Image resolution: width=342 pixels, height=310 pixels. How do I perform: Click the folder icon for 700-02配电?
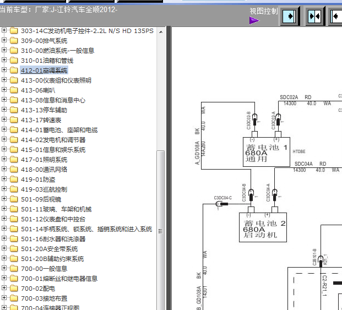14,289
